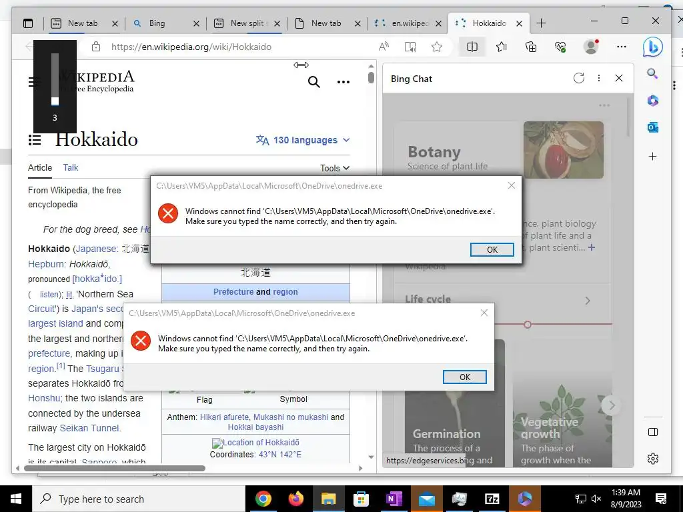The width and height of the screenshot is (683, 512).
Task: Open Outlook from the sidebar
Action: (x=652, y=127)
